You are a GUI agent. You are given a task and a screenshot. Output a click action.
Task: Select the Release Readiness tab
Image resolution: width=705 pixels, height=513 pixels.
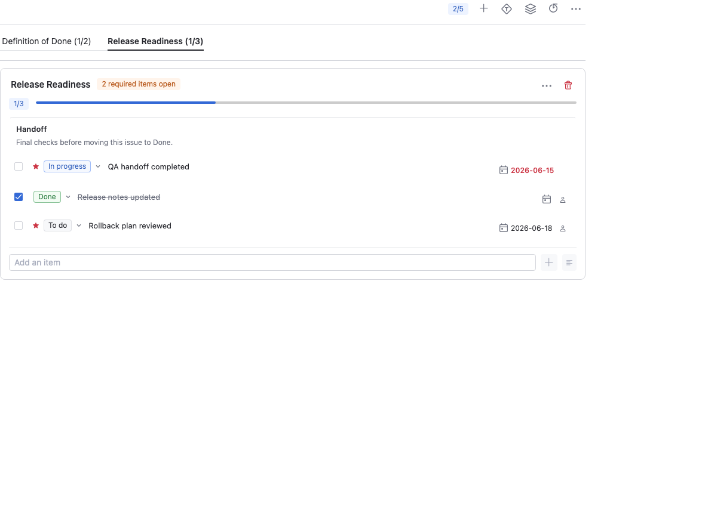155,41
